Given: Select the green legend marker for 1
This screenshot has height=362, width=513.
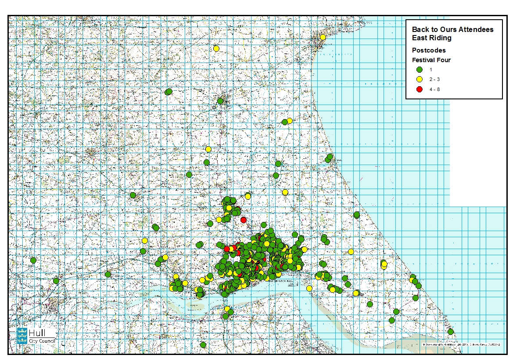Looking at the screenshot, I should tap(420, 70).
